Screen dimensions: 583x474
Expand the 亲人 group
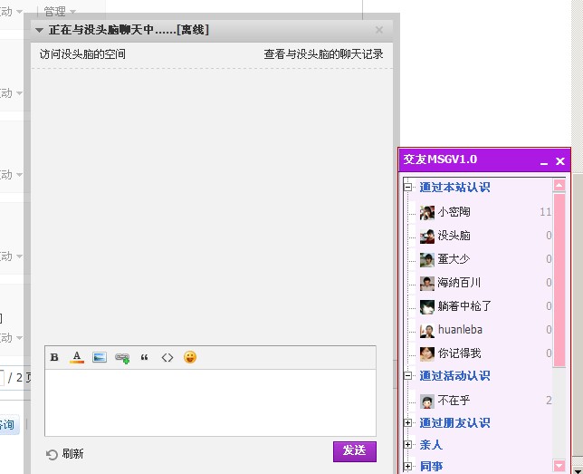408,445
